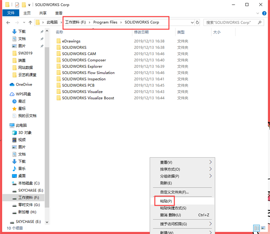Switch to the 主页 ribbon tab

coord(27,13)
